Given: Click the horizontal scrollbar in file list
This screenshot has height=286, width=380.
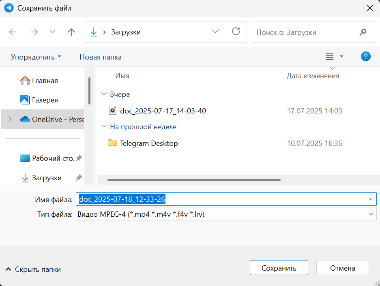Looking at the screenshot, I should 194,180.
